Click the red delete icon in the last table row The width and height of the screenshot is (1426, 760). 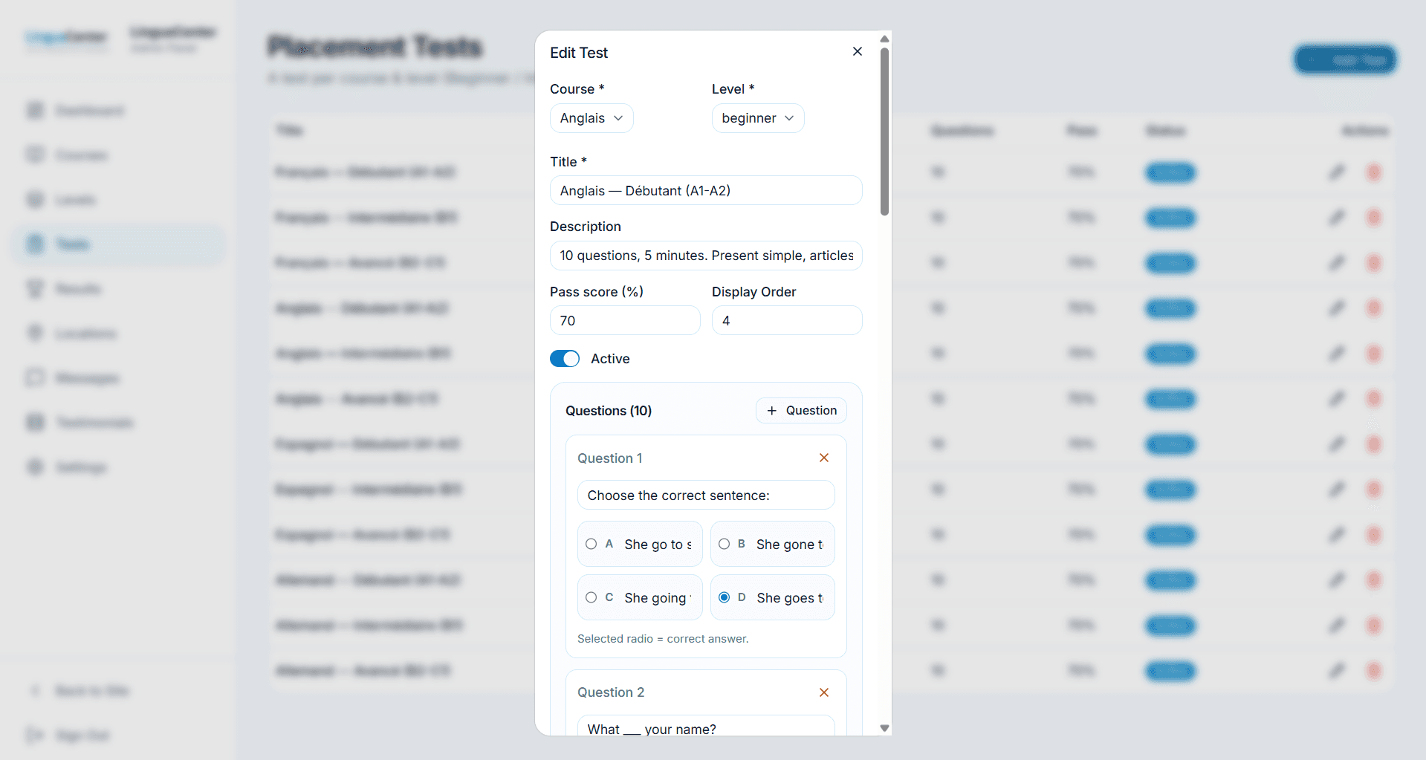pyautogui.click(x=1374, y=671)
